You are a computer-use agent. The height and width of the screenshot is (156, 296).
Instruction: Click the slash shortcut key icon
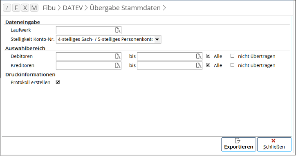tap(7, 8)
